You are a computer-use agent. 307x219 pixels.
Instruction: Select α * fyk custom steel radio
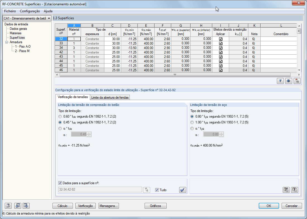click(x=192, y=129)
